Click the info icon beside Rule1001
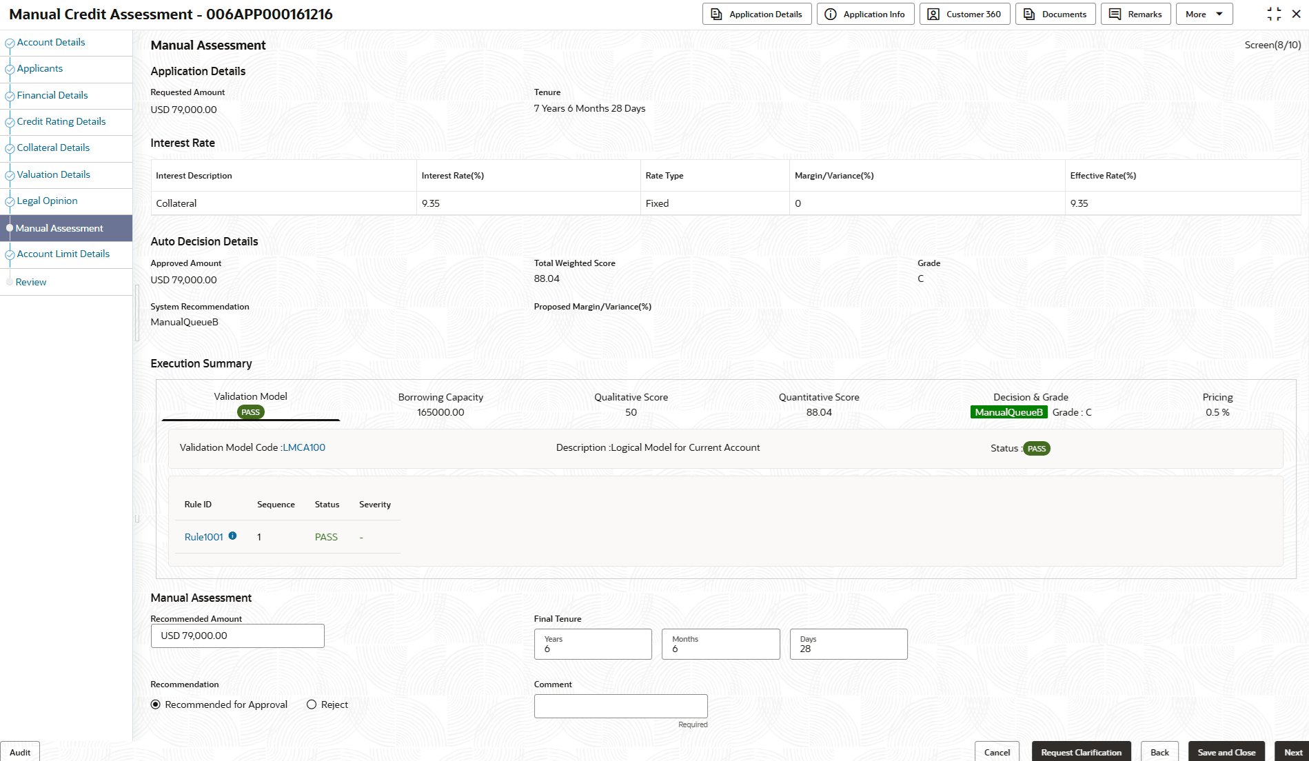Viewport: 1309px width, 761px height. pos(232,536)
